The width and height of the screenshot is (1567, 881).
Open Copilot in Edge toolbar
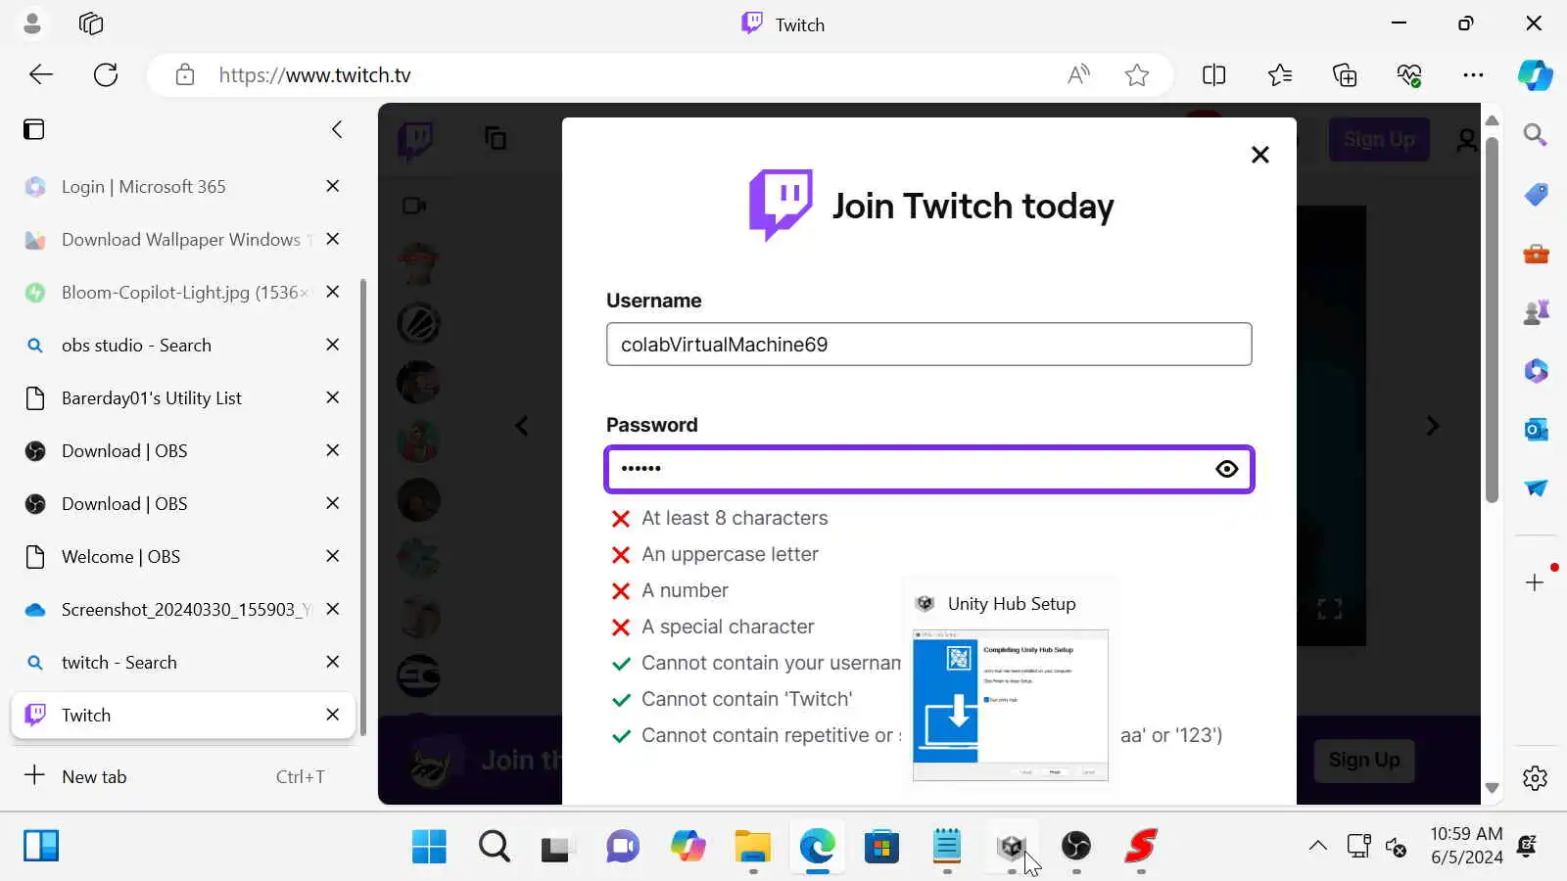1535,74
